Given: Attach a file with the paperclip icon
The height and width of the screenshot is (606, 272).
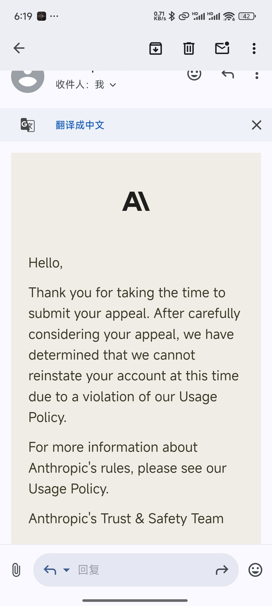Looking at the screenshot, I should pyautogui.click(x=16, y=570).
